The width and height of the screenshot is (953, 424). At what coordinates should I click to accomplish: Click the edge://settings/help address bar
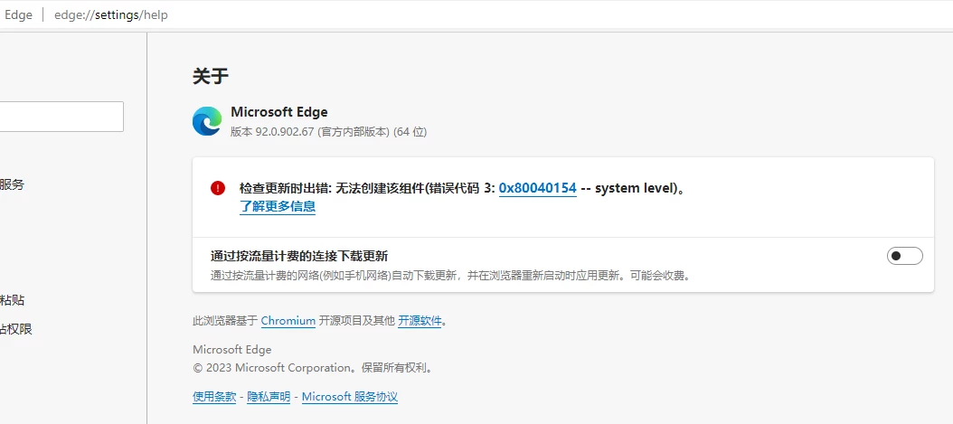[111, 15]
